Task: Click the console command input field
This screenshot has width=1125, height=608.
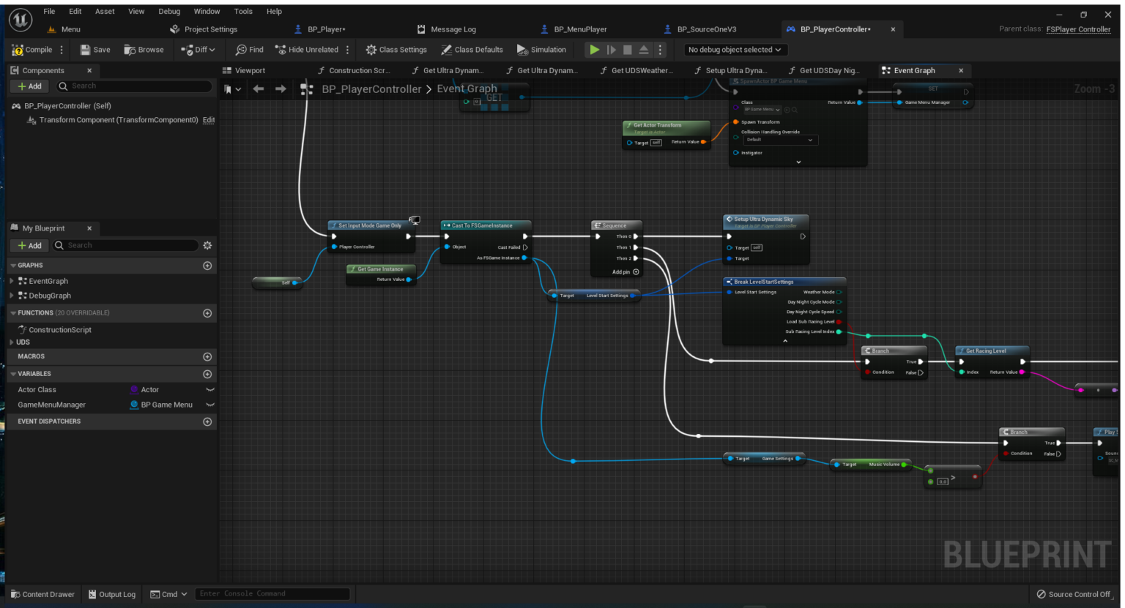Action: tap(272, 594)
